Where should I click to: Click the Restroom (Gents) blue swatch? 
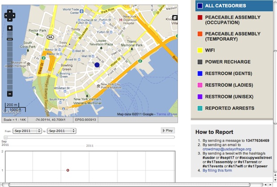click(x=200, y=73)
